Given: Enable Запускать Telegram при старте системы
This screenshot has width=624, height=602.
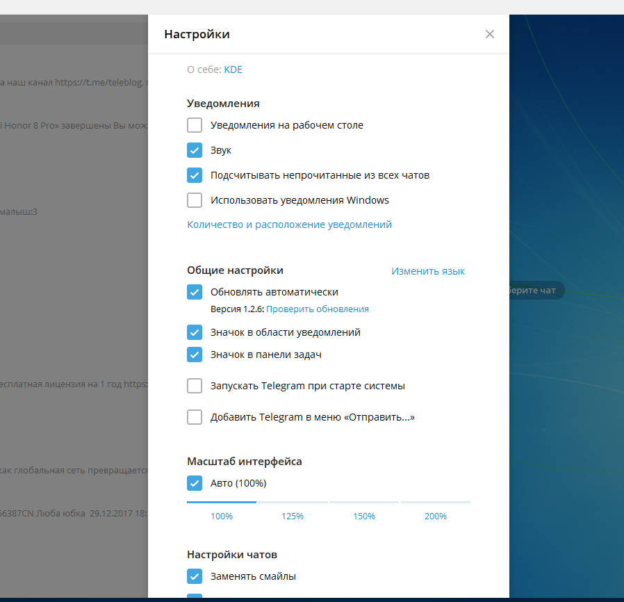Looking at the screenshot, I should click(x=195, y=386).
